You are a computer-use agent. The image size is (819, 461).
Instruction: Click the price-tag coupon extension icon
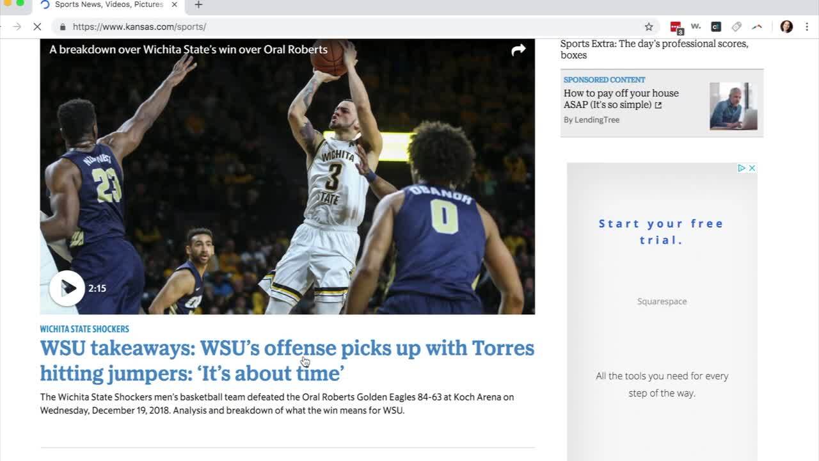(x=736, y=27)
